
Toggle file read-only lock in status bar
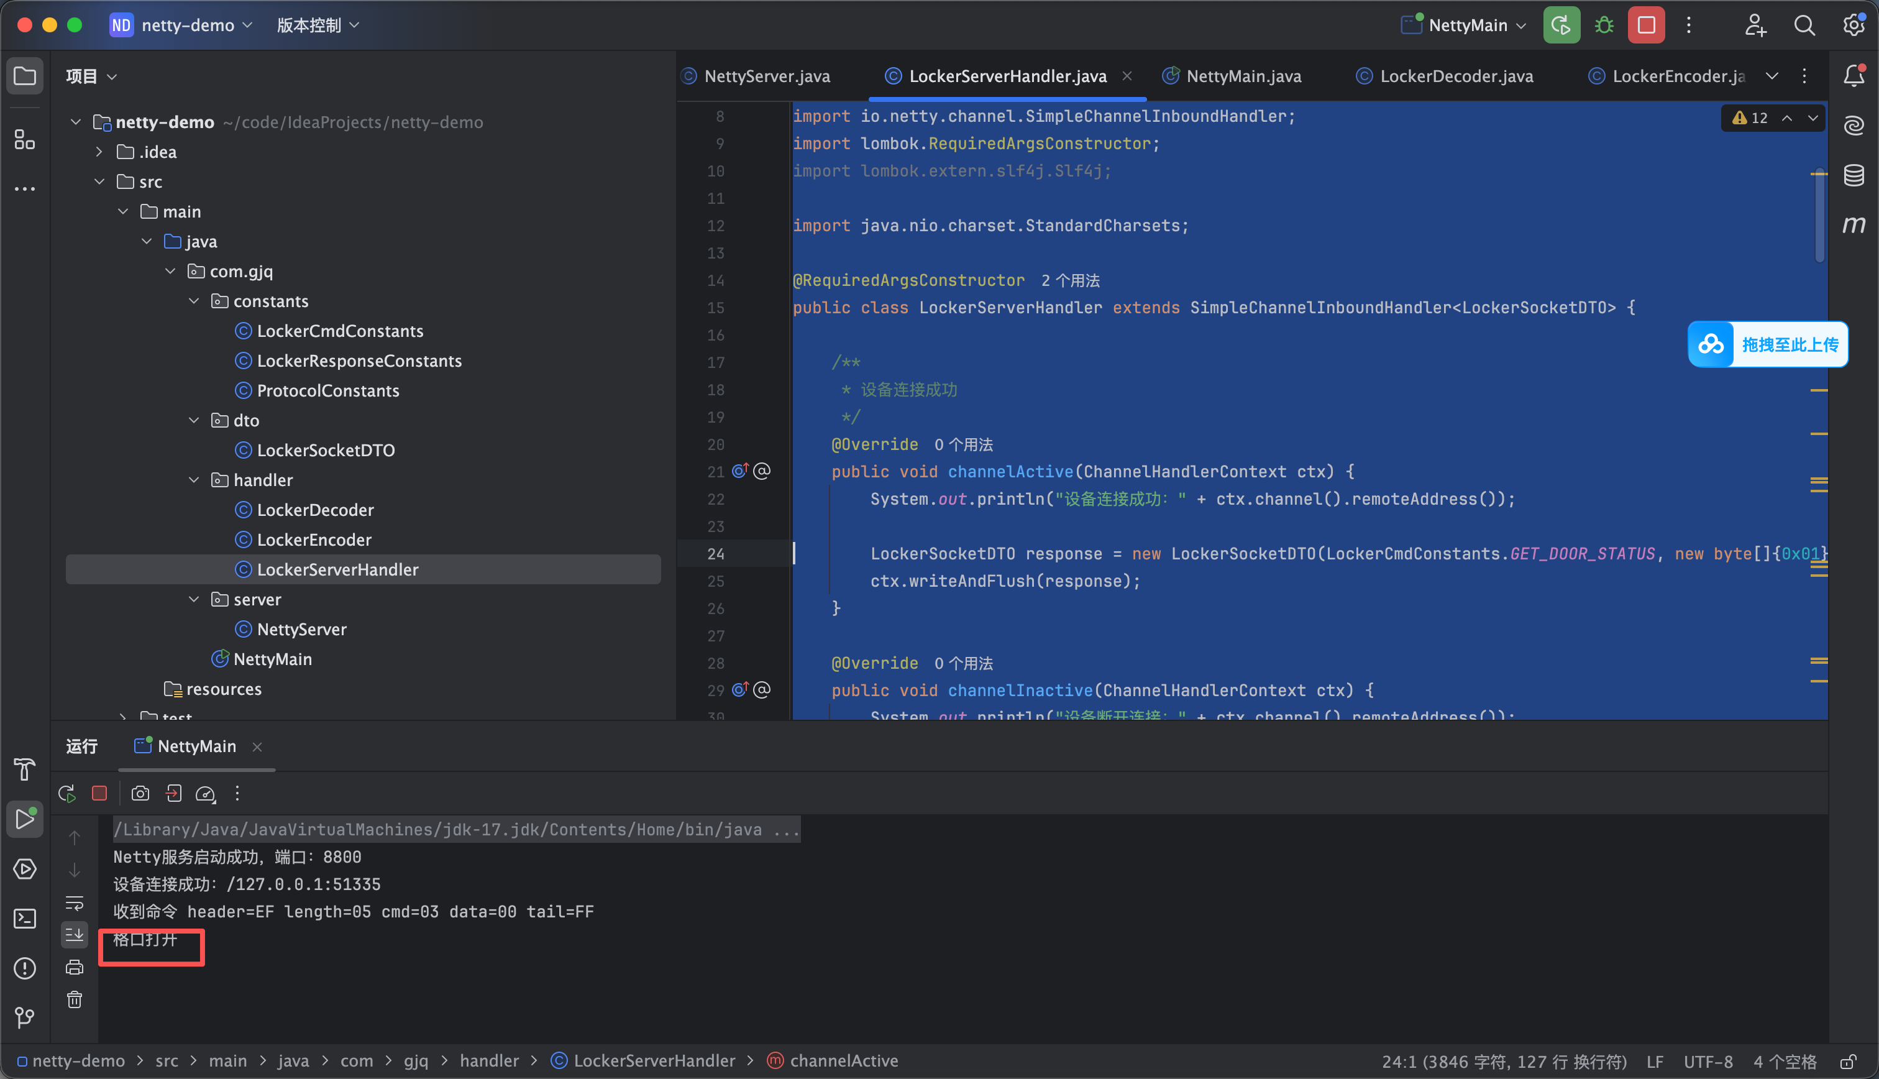pos(1848,1061)
